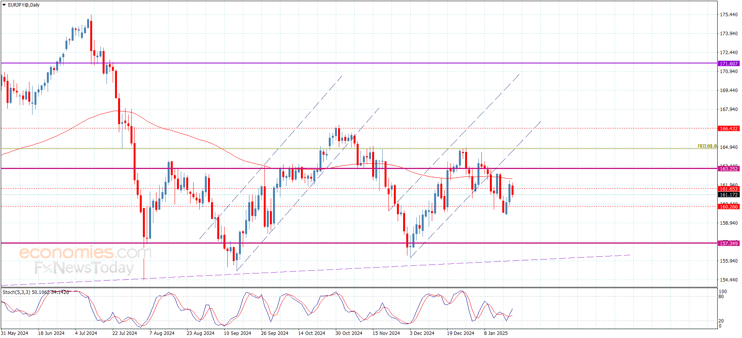Select the EURJPY@,Daily chart title text

(x=24, y=5)
